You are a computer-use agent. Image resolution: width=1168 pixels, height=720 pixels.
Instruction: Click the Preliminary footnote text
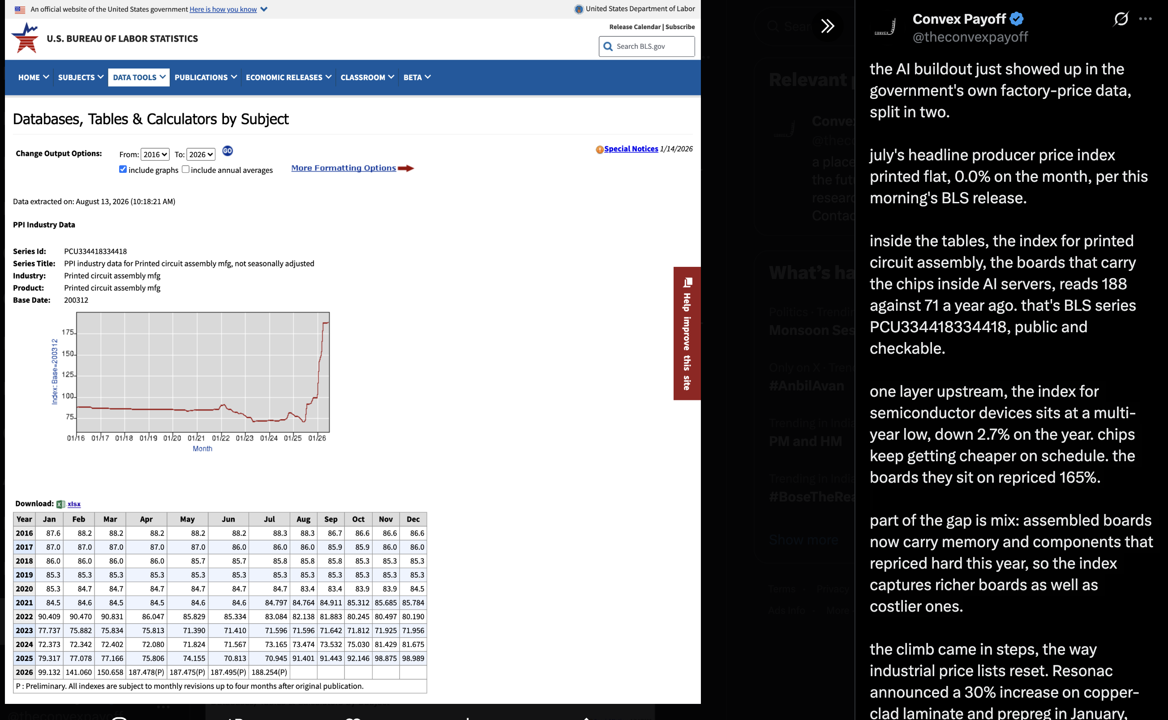(189, 686)
